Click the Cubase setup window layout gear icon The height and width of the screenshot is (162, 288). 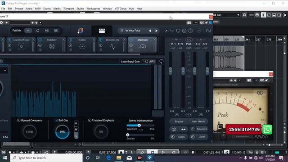click(284, 15)
